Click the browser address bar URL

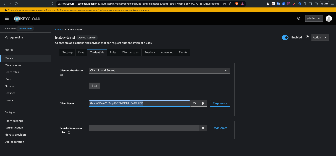(x=149, y=4)
